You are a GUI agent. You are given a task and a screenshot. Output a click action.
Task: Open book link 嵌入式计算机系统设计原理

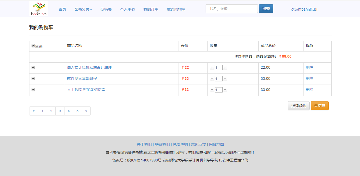pos(89,67)
